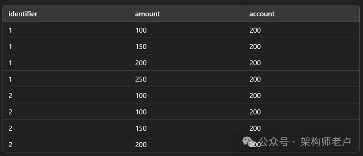Click the 公众号 watermark label
Screen dimensions: 363x156
(274, 142)
